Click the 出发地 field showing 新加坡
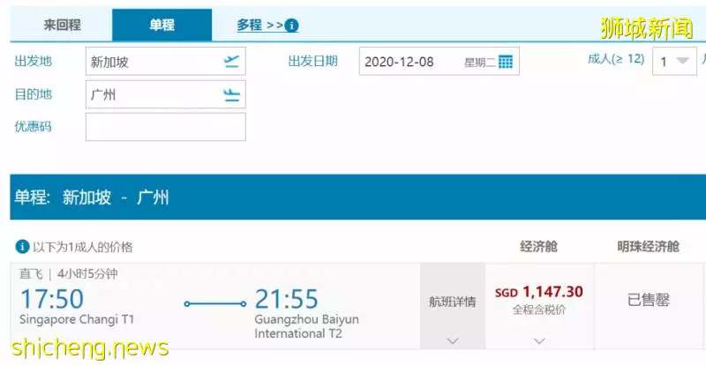Viewport: 706px width, 365px height. tap(166, 61)
